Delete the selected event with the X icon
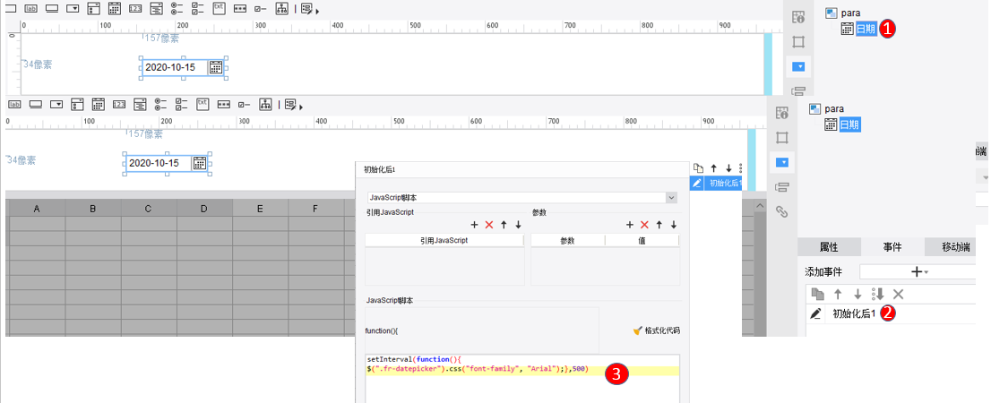991x403 pixels. [898, 294]
